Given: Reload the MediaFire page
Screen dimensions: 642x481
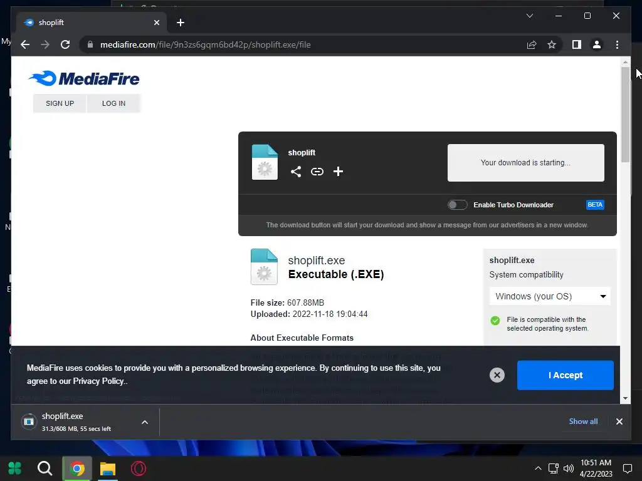Looking at the screenshot, I should [x=65, y=44].
